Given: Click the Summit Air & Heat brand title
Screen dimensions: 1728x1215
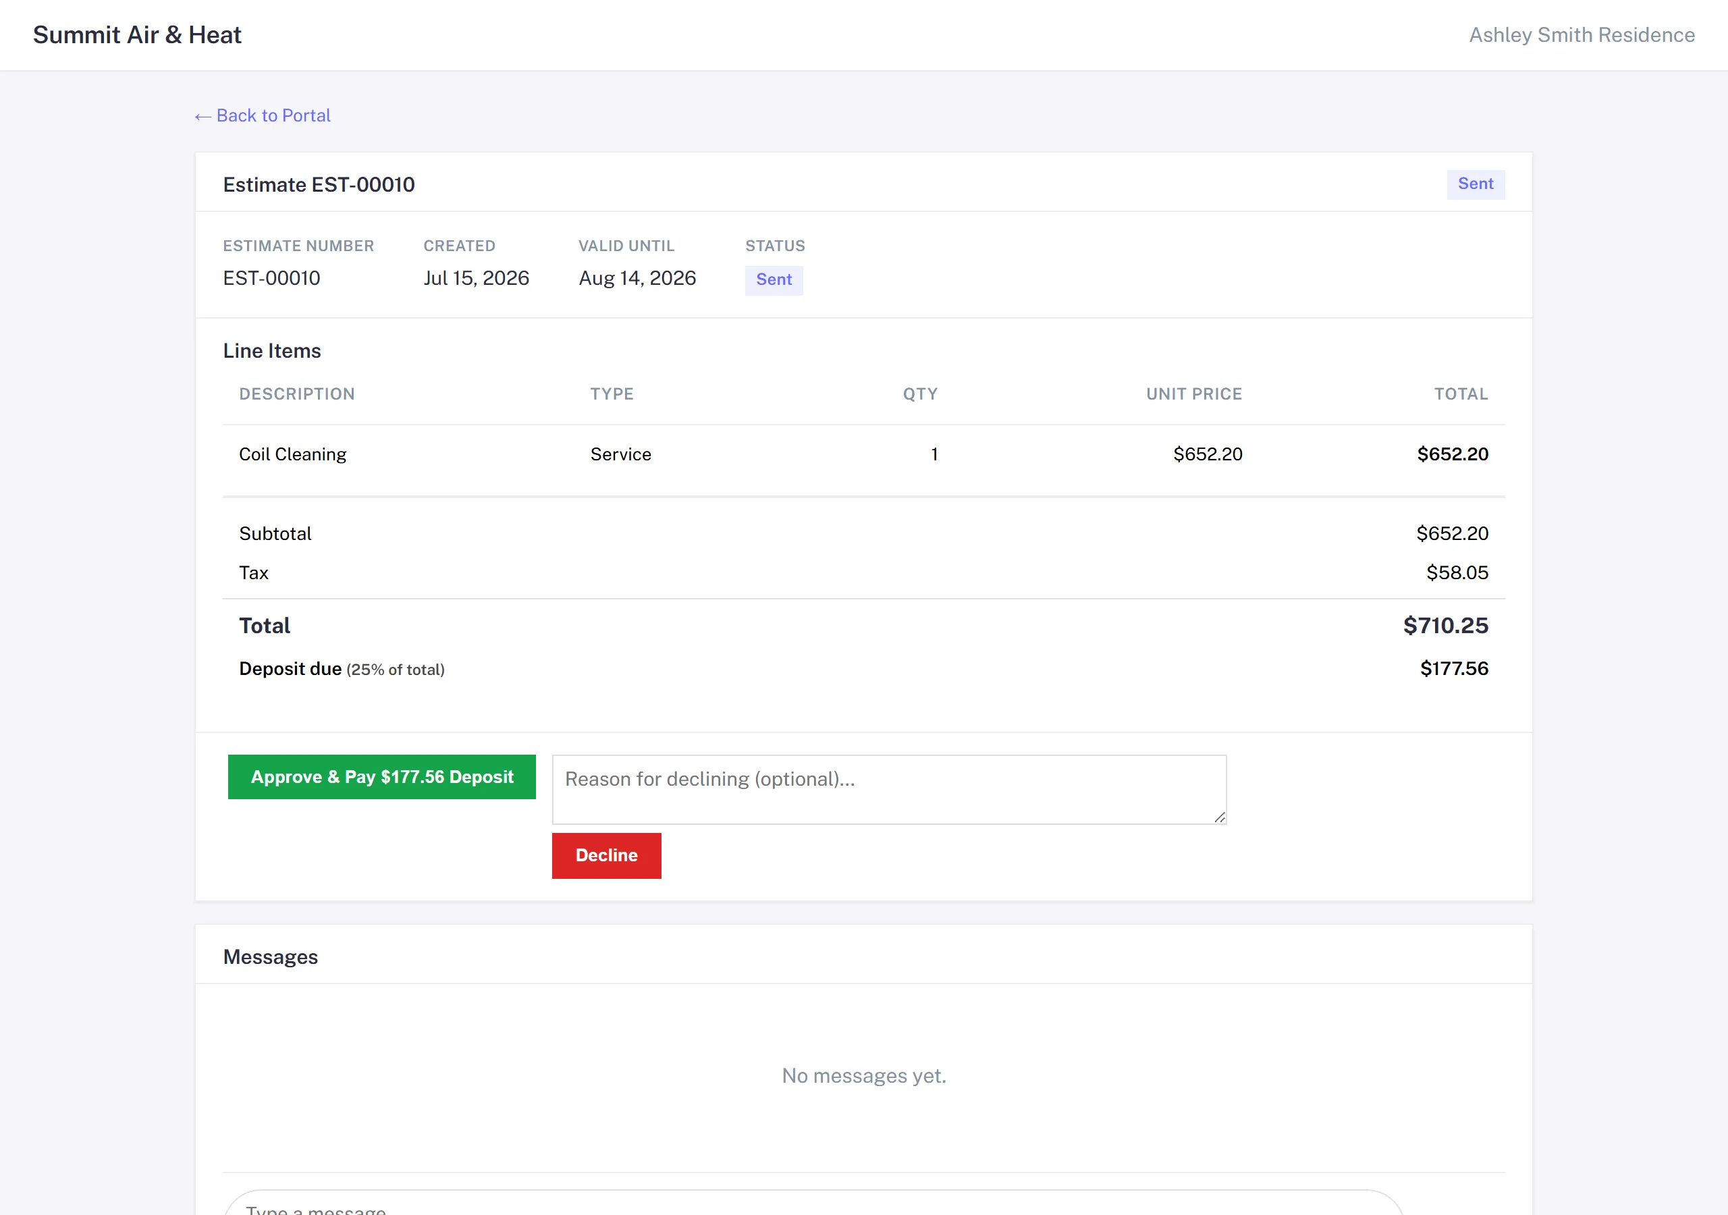Looking at the screenshot, I should point(137,34).
